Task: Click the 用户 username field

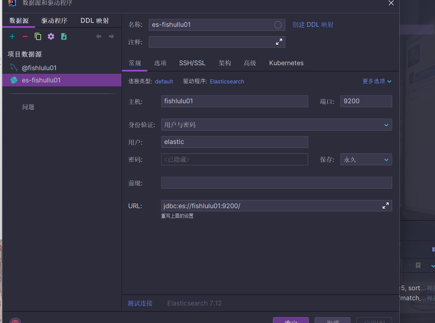Action: pos(234,142)
